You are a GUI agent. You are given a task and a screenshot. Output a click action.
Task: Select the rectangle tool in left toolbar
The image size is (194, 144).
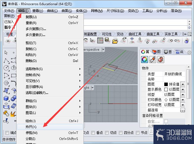(x=14, y=76)
